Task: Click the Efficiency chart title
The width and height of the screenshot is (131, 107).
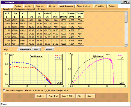Action: (x=98, y=56)
